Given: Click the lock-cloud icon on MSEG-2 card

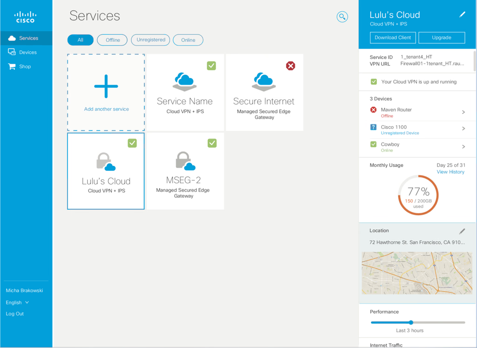Looking at the screenshot, I should pyautogui.click(x=185, y=161).
